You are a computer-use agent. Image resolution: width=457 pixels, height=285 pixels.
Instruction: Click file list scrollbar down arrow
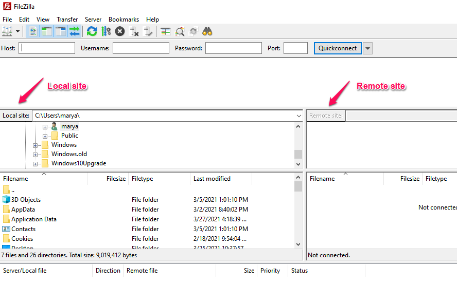tap(298, 244)
